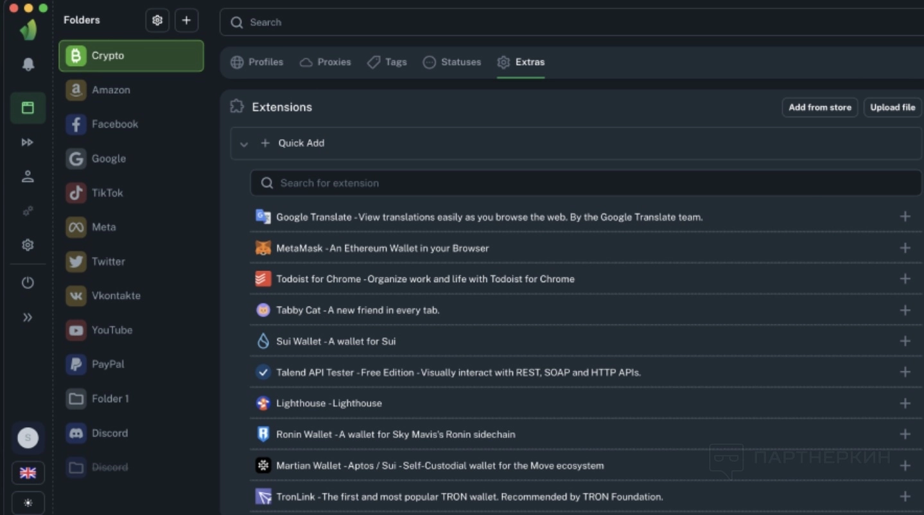The width and height of the screenshot is (924, 515).
Task: Click the user account icon in sidebar
Action: click(x=28, y=177)
